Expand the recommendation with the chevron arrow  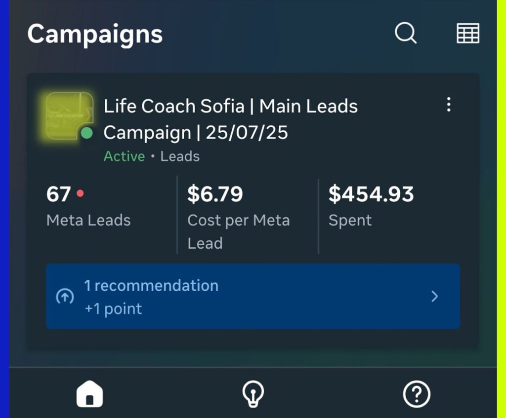(434, 296)
